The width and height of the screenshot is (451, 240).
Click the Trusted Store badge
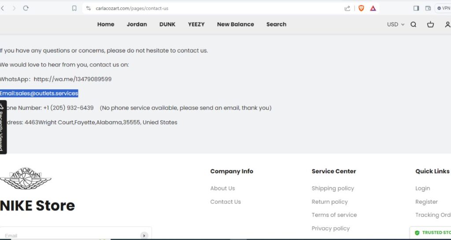[x=431, y=233]
